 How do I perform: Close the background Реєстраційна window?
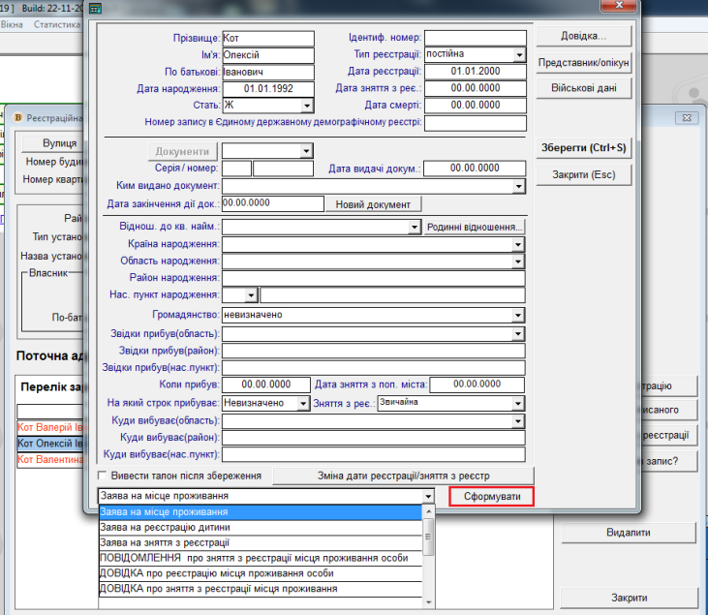(686, 117)
